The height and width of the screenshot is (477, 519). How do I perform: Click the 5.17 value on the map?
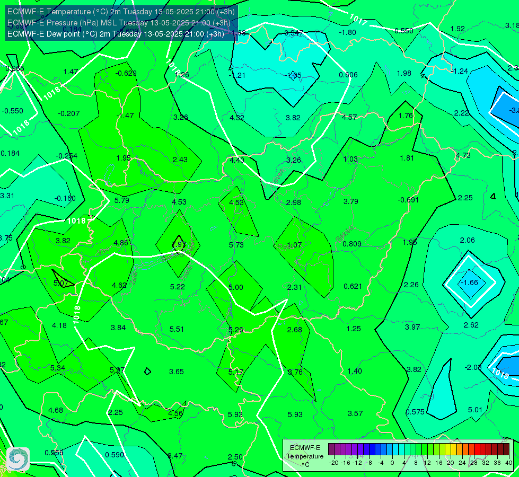[x=236, y=372]
